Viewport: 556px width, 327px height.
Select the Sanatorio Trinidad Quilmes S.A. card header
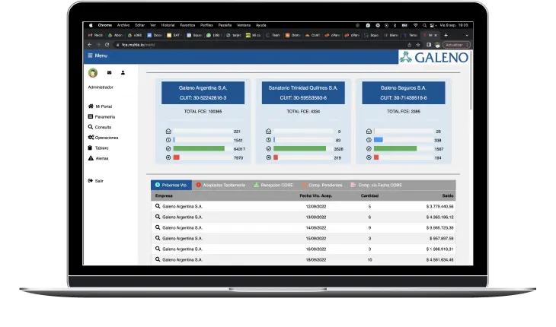pyautogui.click(x=303, y=93)
